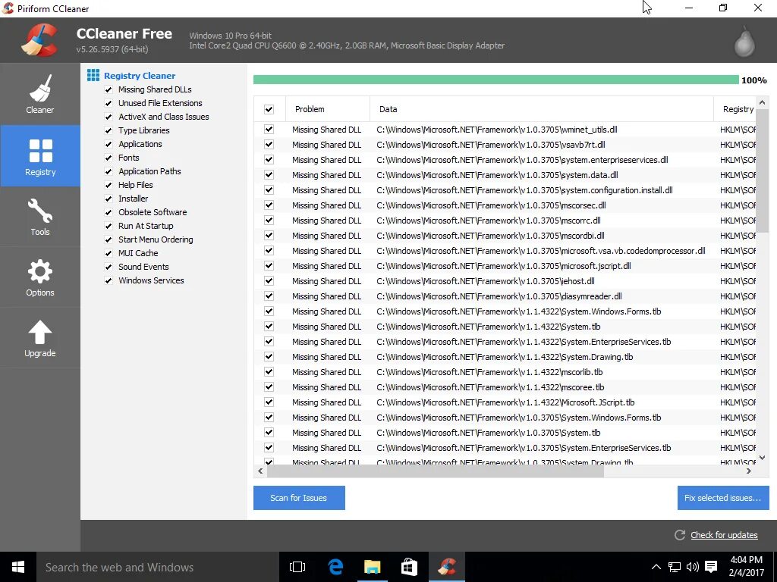The width and height of the screenshot is (777, 582).
Task: Launch Microsoft Edge from the taskbar
Action: 335,567
